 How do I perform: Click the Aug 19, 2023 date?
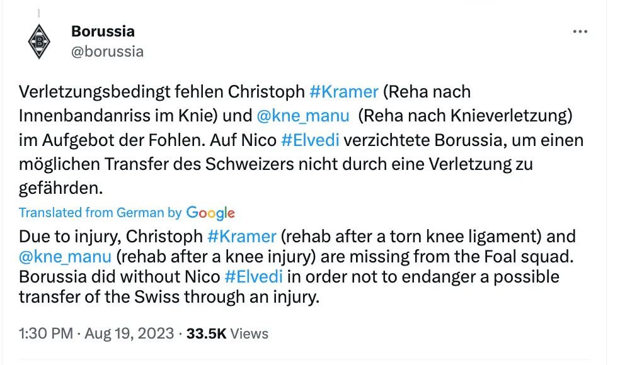tap(130, 334)
